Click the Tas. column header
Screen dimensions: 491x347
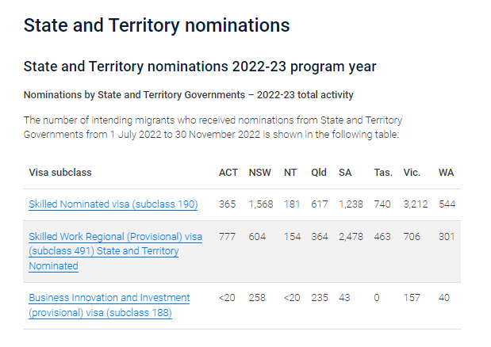[x=383, y=173]
